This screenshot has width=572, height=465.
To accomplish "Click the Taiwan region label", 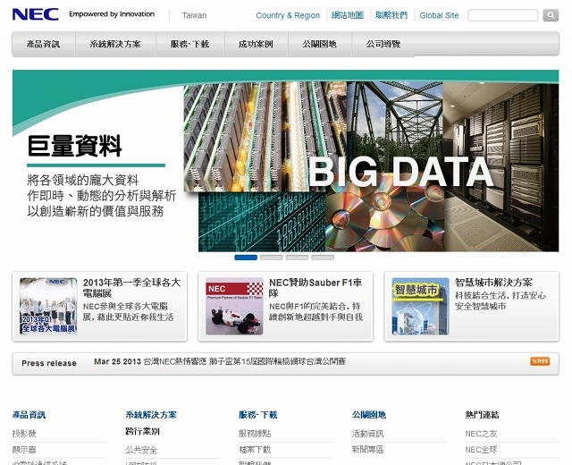I will pyautogui.click(x=195, y=15).
